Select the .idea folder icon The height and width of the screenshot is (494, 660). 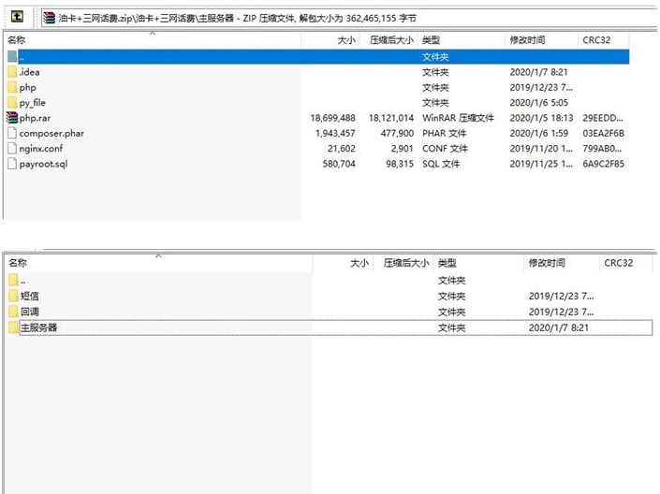click(12, 72)
